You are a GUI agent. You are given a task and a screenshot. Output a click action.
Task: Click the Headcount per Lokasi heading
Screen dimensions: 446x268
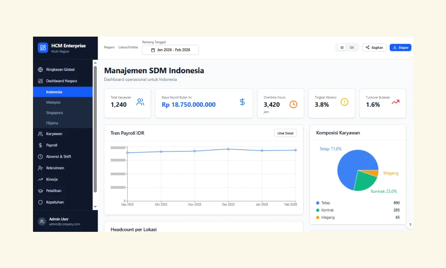coord(134,229)
